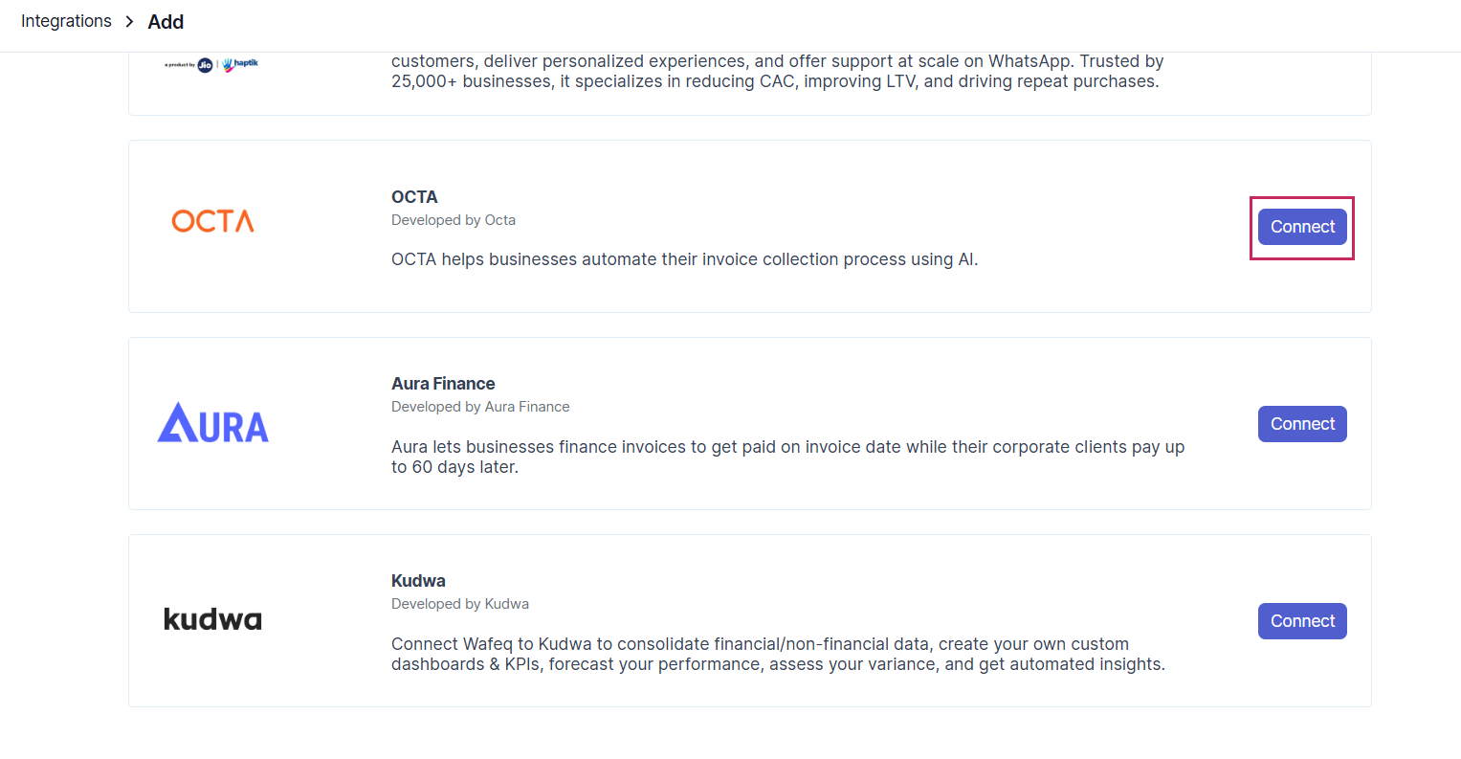Connect the Kudwa integration
The width and height of the screenshot is (1461, 759).
click(x=1301, y=621)
